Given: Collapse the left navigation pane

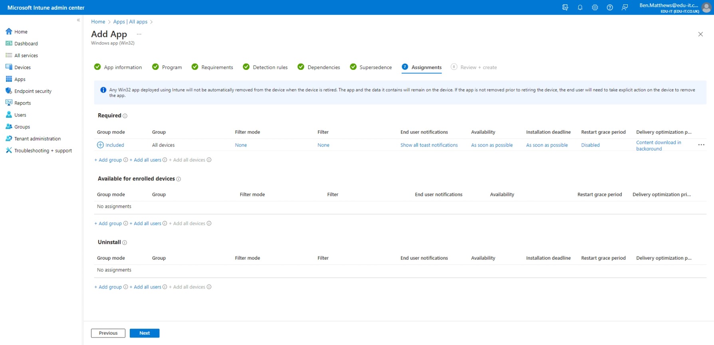Looking at the screenshot, I should click(x=78, y=20).
